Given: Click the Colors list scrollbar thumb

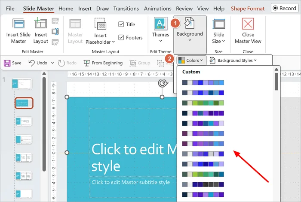Looking at the screenshot, I should [276, 81].
